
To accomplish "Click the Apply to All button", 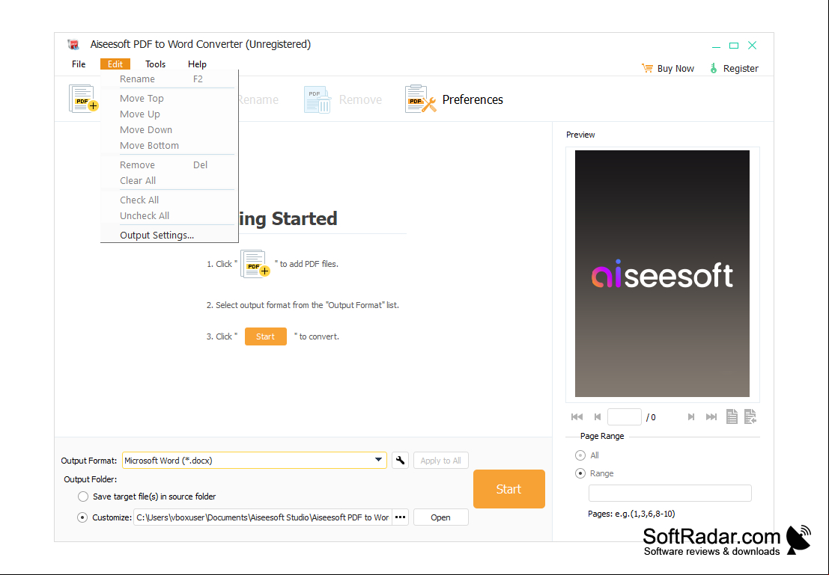I will point(440,461).
